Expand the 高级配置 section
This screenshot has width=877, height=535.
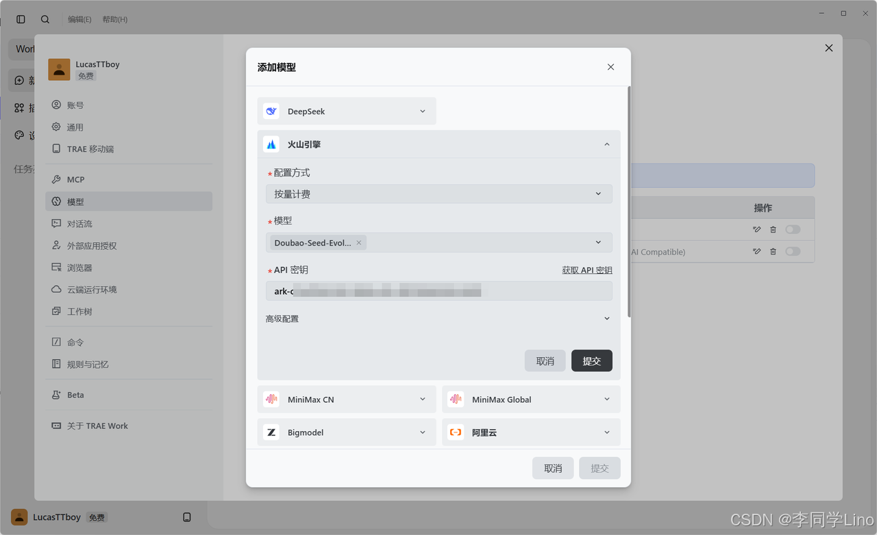(x=439, y=319)
